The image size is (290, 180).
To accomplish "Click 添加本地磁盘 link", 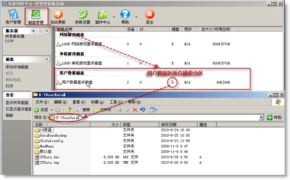I will [17, 67].
